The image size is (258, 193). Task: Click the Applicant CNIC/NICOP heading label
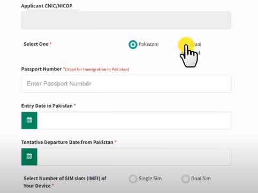click(47, 6)
